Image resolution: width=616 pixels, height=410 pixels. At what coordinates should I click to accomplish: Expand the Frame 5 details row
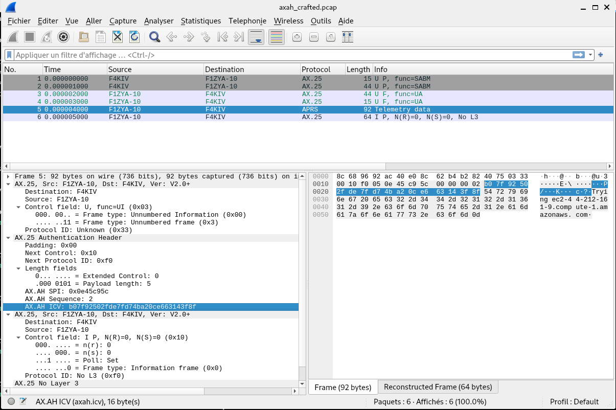point(9,176)
